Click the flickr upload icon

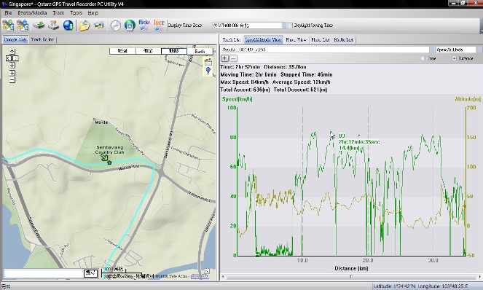(144, 26)
